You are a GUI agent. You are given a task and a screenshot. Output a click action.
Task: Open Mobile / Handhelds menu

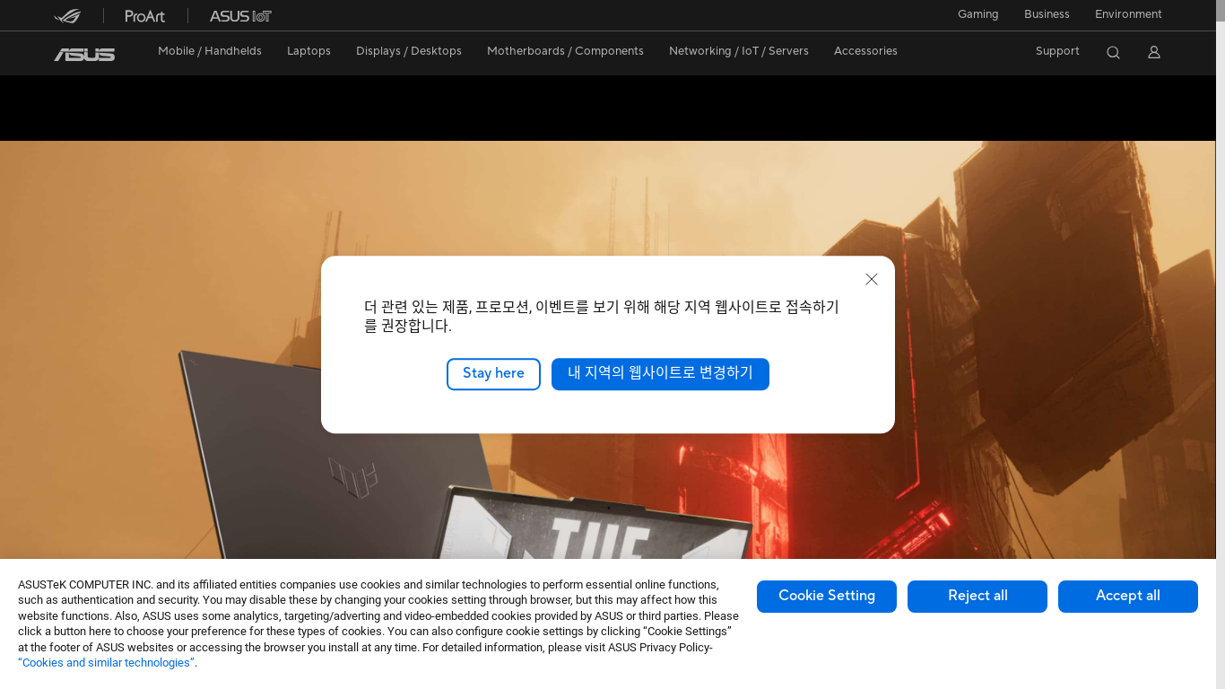[x=210, y=51]
